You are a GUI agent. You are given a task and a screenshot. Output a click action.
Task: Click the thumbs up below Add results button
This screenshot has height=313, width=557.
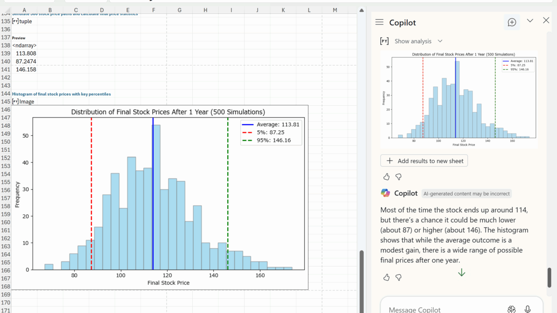point(386,176)
